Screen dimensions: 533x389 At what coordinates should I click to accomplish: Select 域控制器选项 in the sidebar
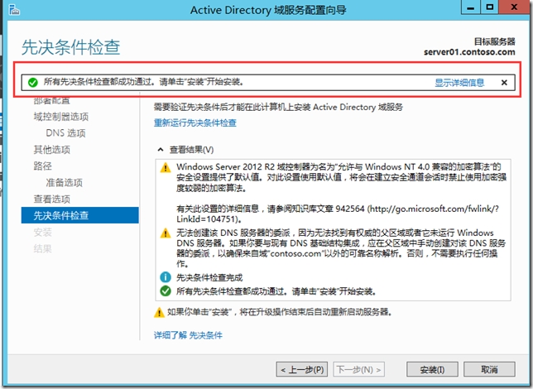[61, 117]
